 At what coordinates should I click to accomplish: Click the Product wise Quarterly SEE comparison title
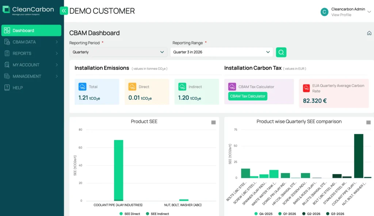(299, 122)
